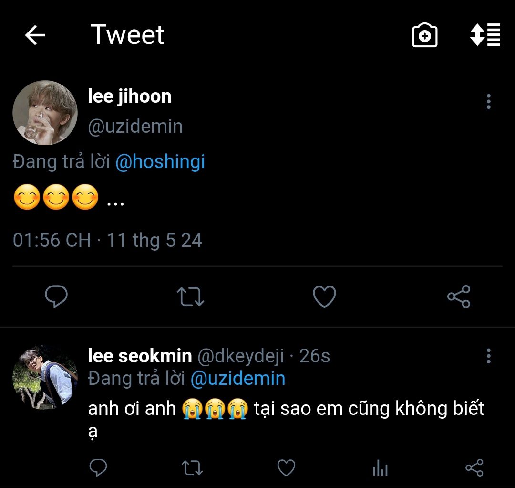Viewport: 515px width, 488px height.
Task: Open more options for lee seokmin's reply
Action: 488,356
